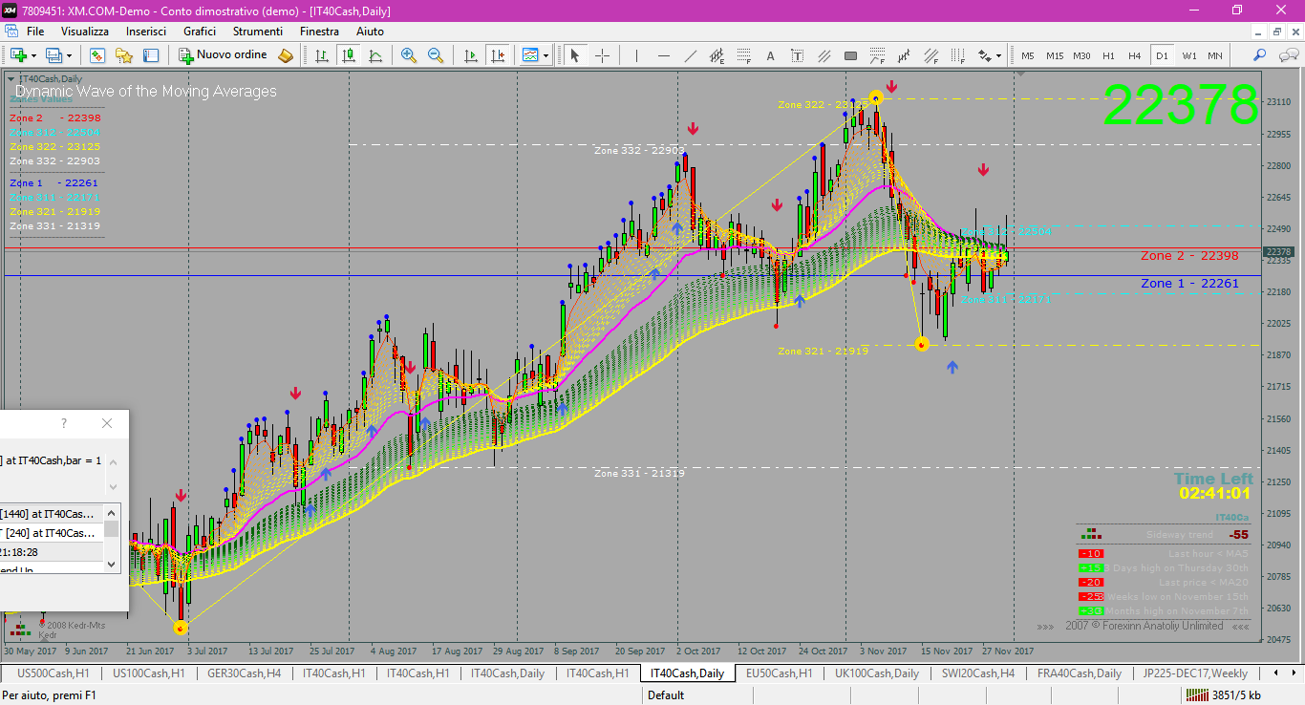
Task: Open the Market Watch window icon
Action: coord(97,55)
